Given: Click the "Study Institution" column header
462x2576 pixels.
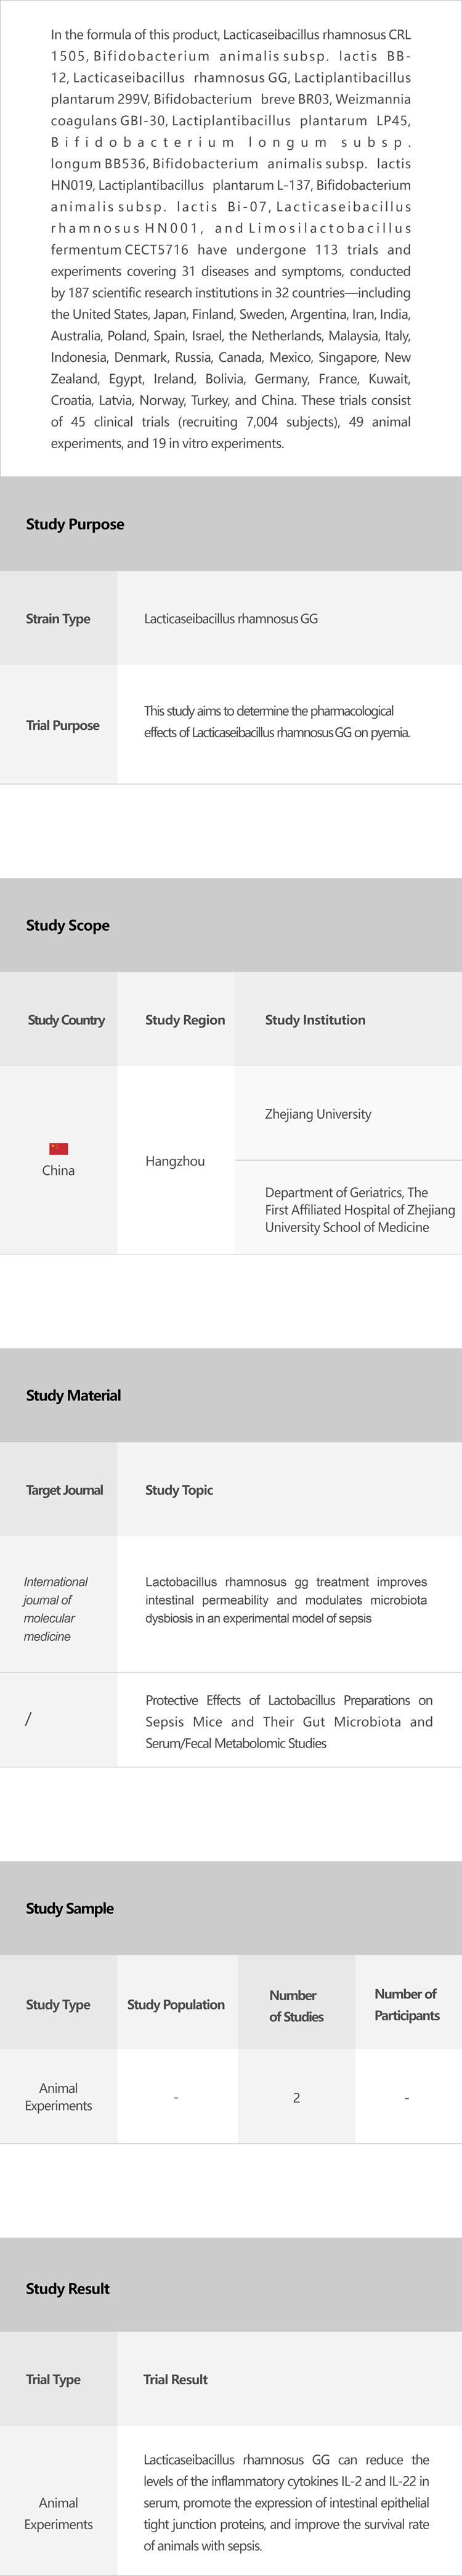Looking at the screenshot, I should pos(315,1020).
